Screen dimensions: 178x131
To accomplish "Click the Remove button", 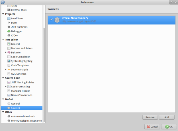I will pyautogui.click(x=150, y=117).
